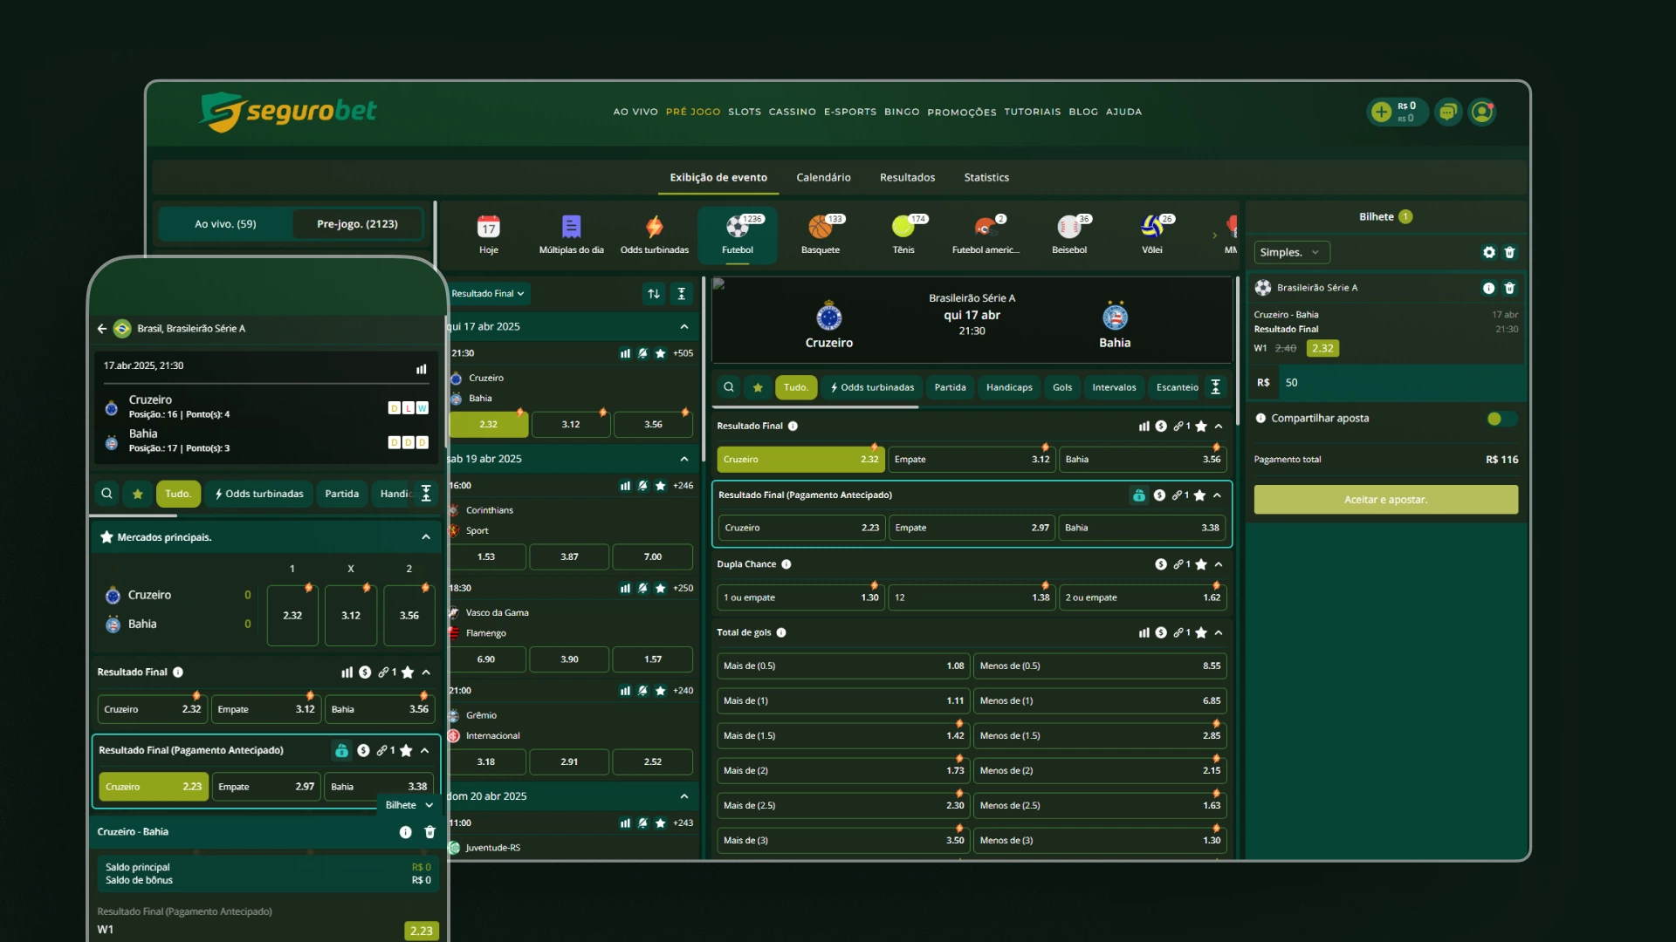The height and width of the screenshot is (942, 1676).
Task: Toggle Compartilhar aposta switch
Action: tap(1501, 419)
